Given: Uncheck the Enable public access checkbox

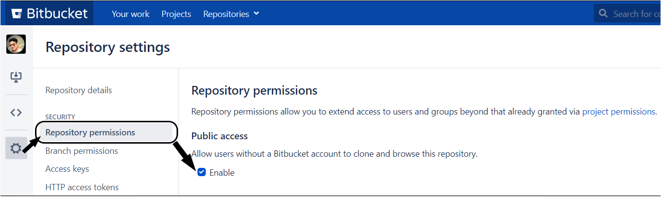Looking at the screenshot, I should (202, 172).
